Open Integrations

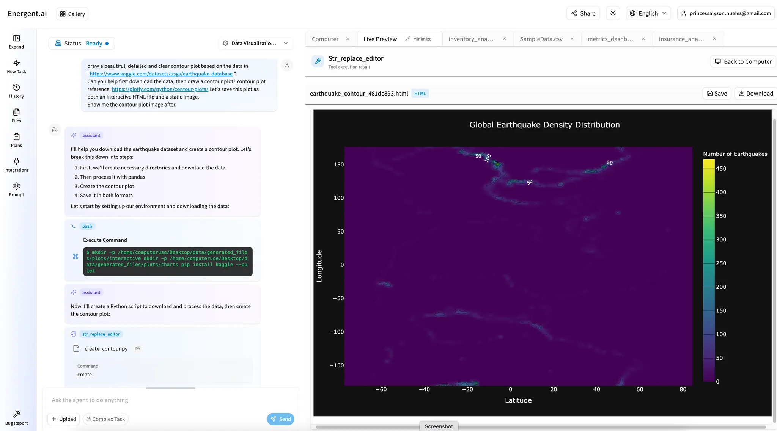pyautogui.click(x=16, y=164)
